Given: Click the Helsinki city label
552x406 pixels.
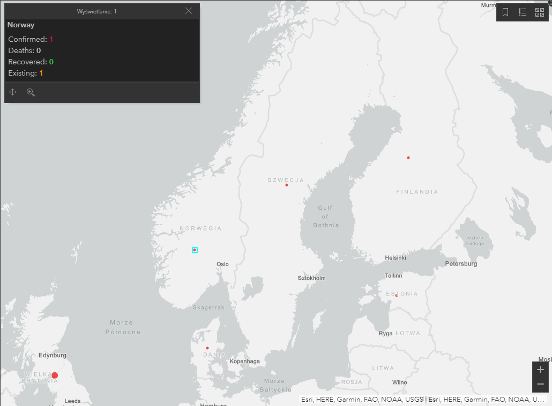Looking at the screenshot, I should 396,257.
